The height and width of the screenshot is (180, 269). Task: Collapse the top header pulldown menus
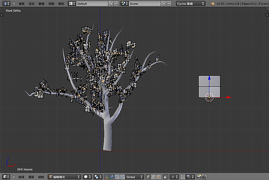point(14,4)
